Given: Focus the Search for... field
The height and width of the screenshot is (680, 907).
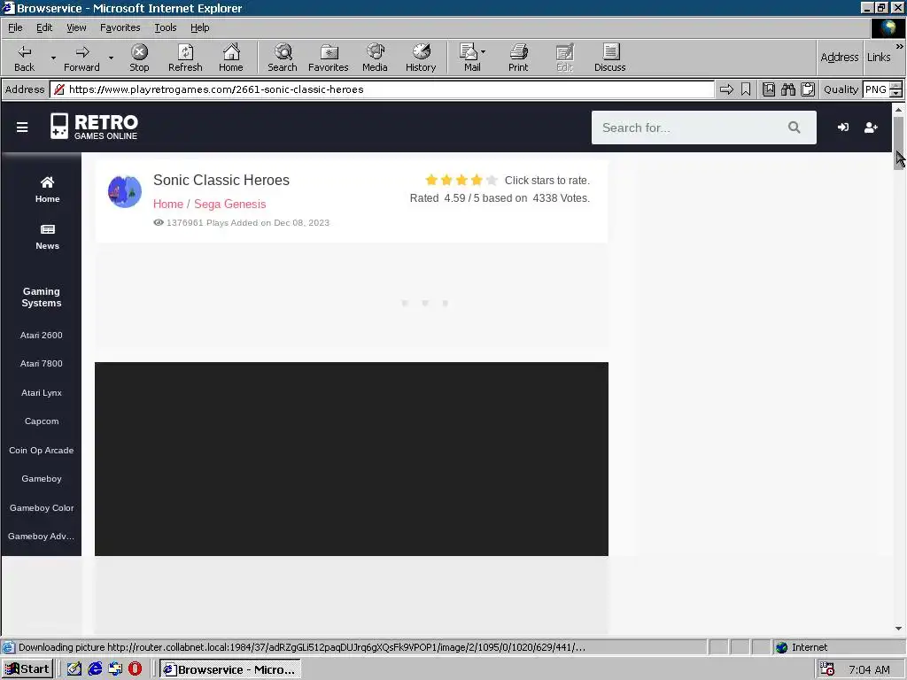Looking at the screenshot, I should 691,127.
